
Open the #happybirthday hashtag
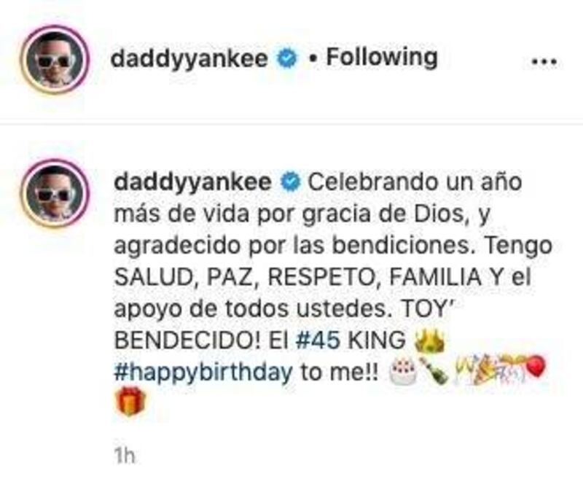click(203, 373)
